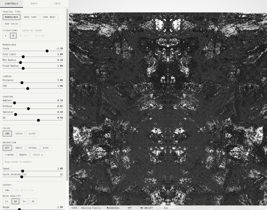Adjust the AO shading slider
This screenshot has height=210, width=267.
click(33, 120)
